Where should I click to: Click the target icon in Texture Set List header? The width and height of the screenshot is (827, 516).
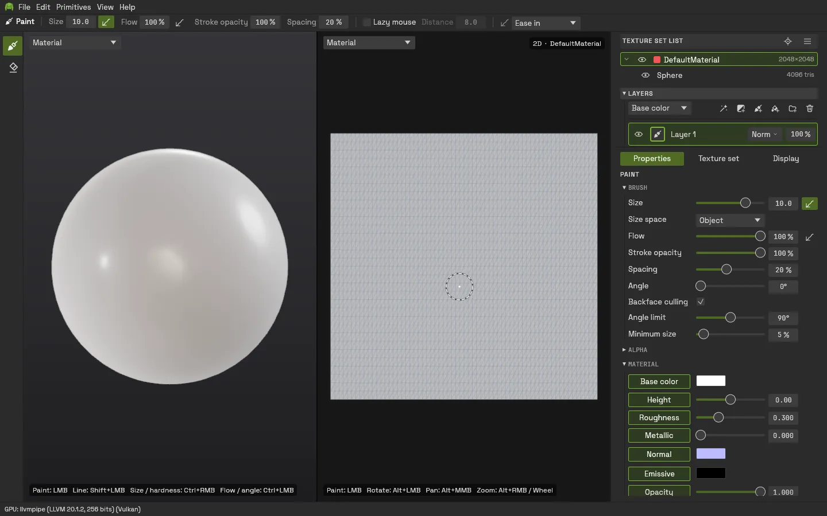click(788, 41)
